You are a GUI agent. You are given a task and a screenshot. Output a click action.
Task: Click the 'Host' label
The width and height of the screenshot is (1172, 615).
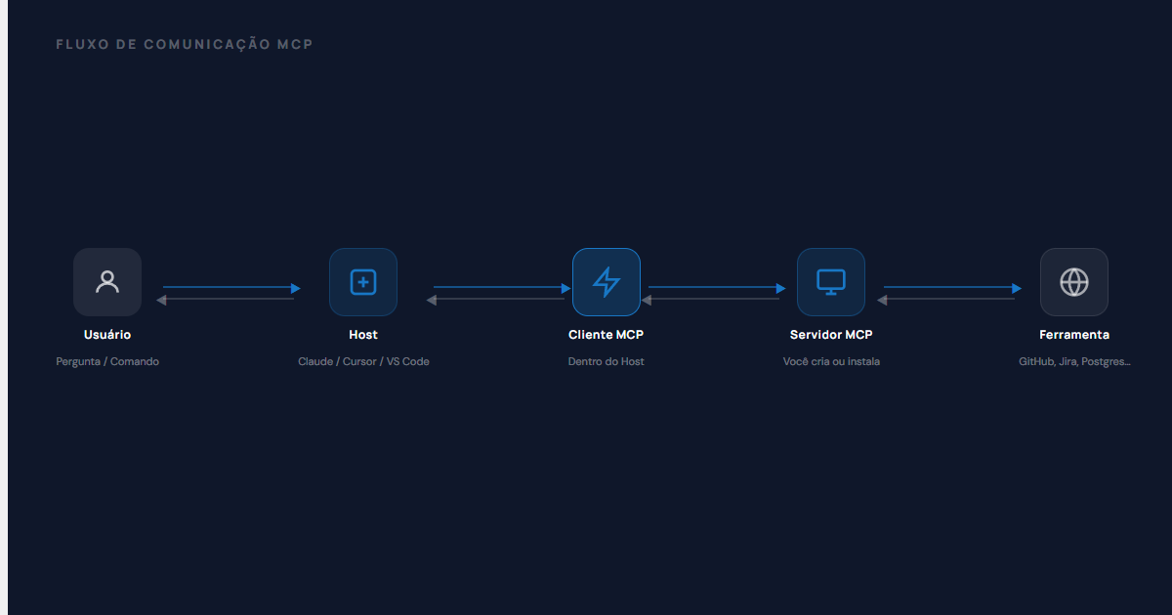[363, 335]
